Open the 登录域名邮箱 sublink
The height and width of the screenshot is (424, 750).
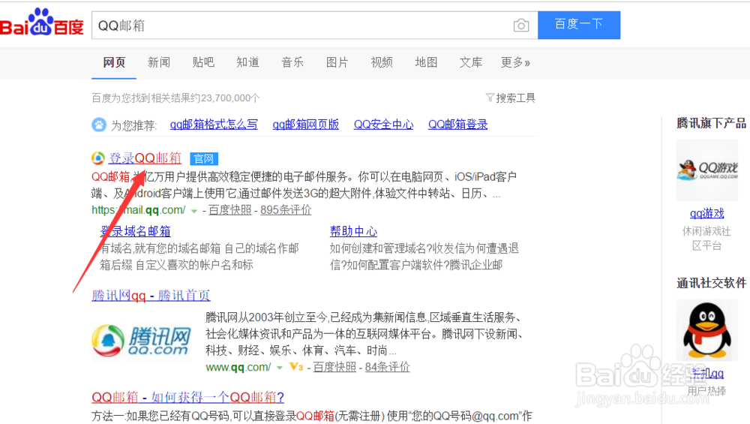(135, 232)
